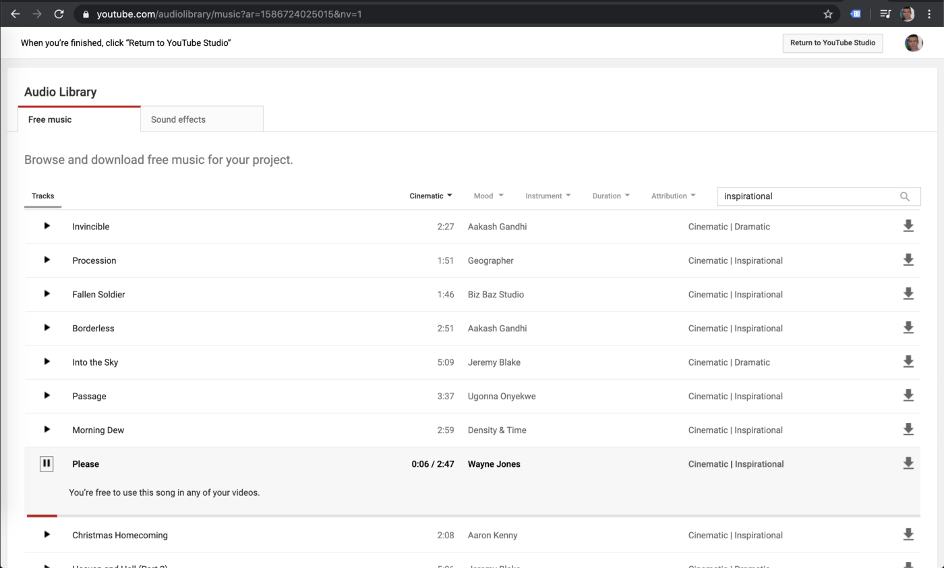Screen dimensions: 944x568
Task: Download the Passage track
Action: click(x=908, y=395)
